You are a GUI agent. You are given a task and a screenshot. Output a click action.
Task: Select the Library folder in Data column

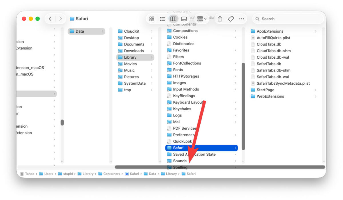(130, 57)
